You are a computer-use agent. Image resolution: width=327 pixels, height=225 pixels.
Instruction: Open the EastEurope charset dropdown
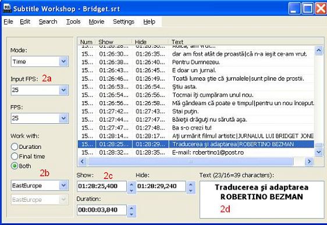point(63,185)
